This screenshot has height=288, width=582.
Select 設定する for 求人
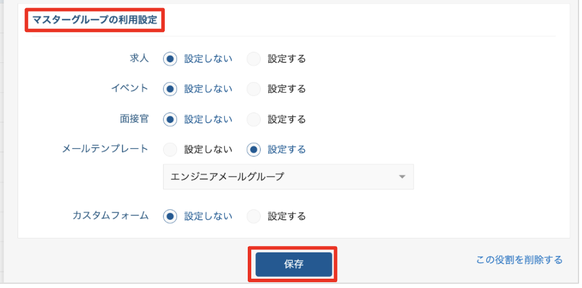tap(254, 58)
